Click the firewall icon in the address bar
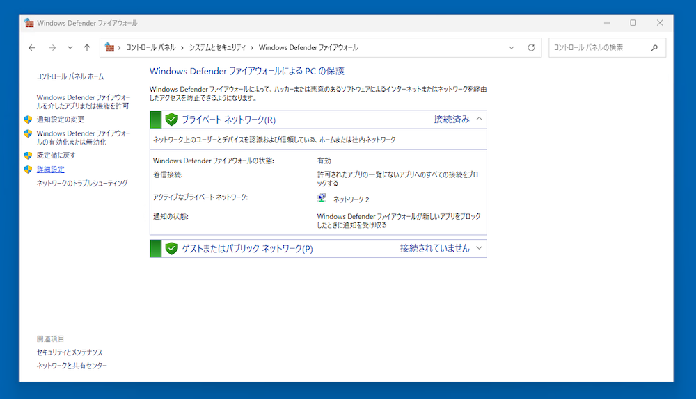The image size is (696, 399). [x=109, y=47]
